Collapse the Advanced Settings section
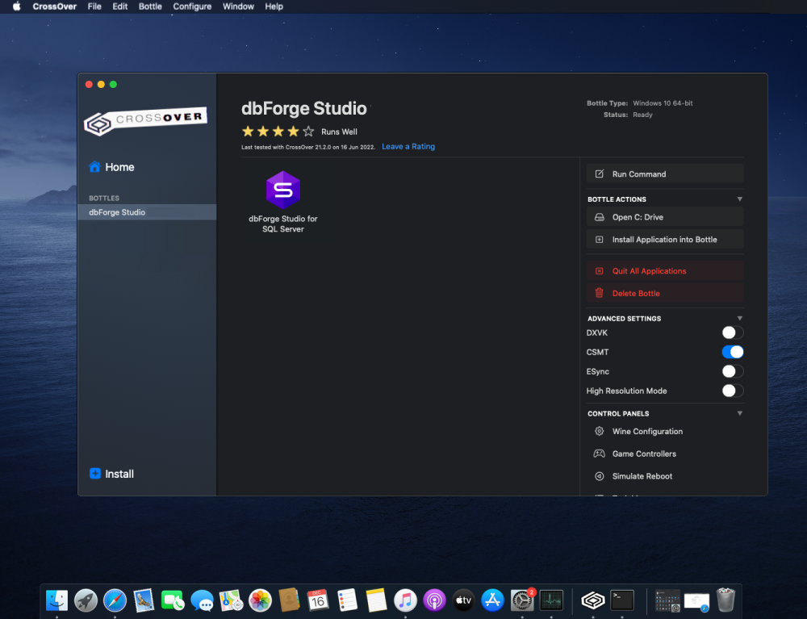Image resolution: width=807 pixels, height=619 pixels. point(739,319)
